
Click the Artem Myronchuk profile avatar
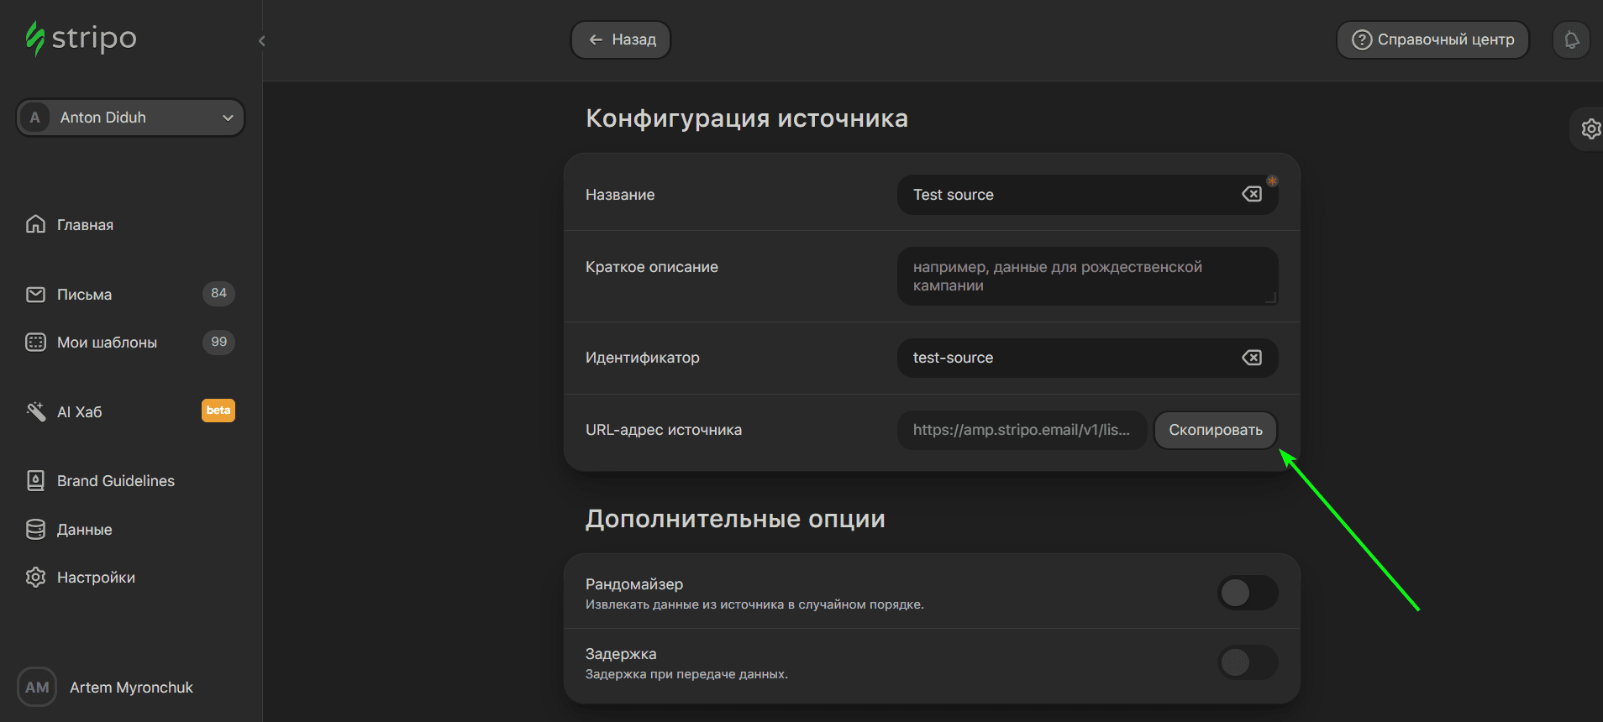pos(37,687)
